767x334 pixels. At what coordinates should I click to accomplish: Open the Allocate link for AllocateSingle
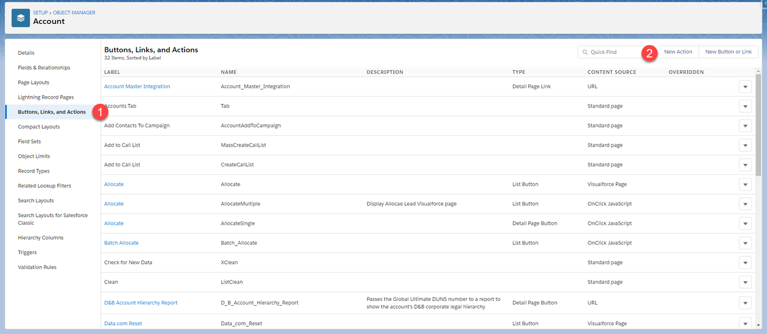(x=114, y=223)
